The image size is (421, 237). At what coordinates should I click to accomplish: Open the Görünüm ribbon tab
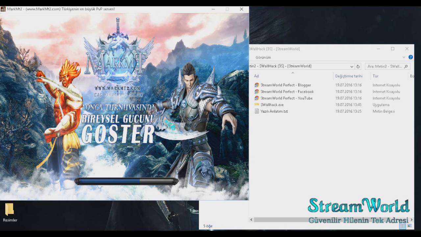pyautogui.click(x=263, y=57)
